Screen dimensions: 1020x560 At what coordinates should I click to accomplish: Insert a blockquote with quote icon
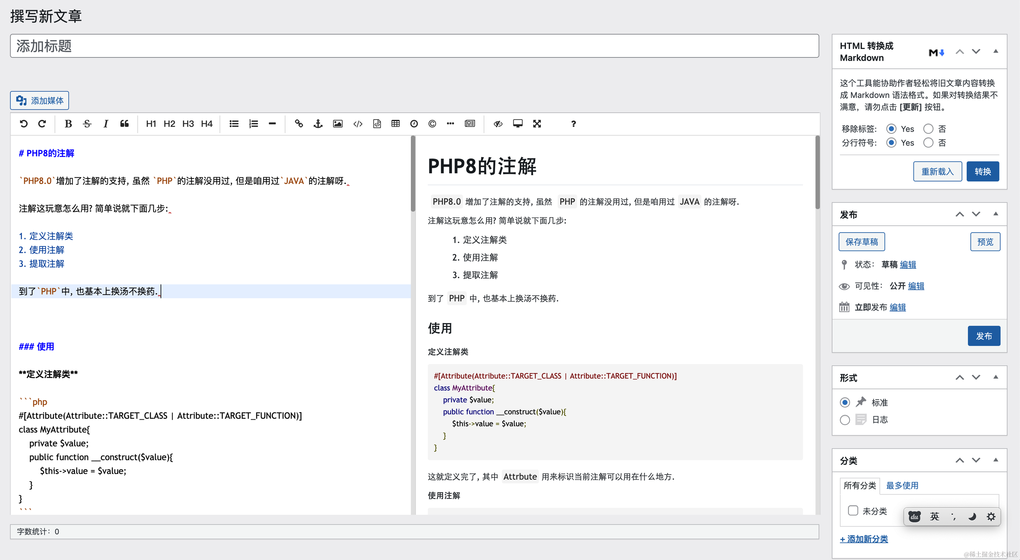124,124
